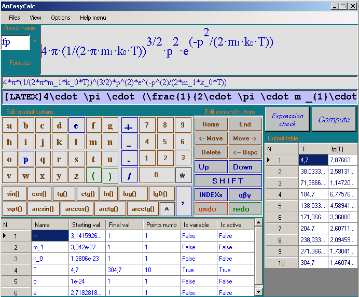
Task: Open the Options menu
Action: [x=60, y=18]
